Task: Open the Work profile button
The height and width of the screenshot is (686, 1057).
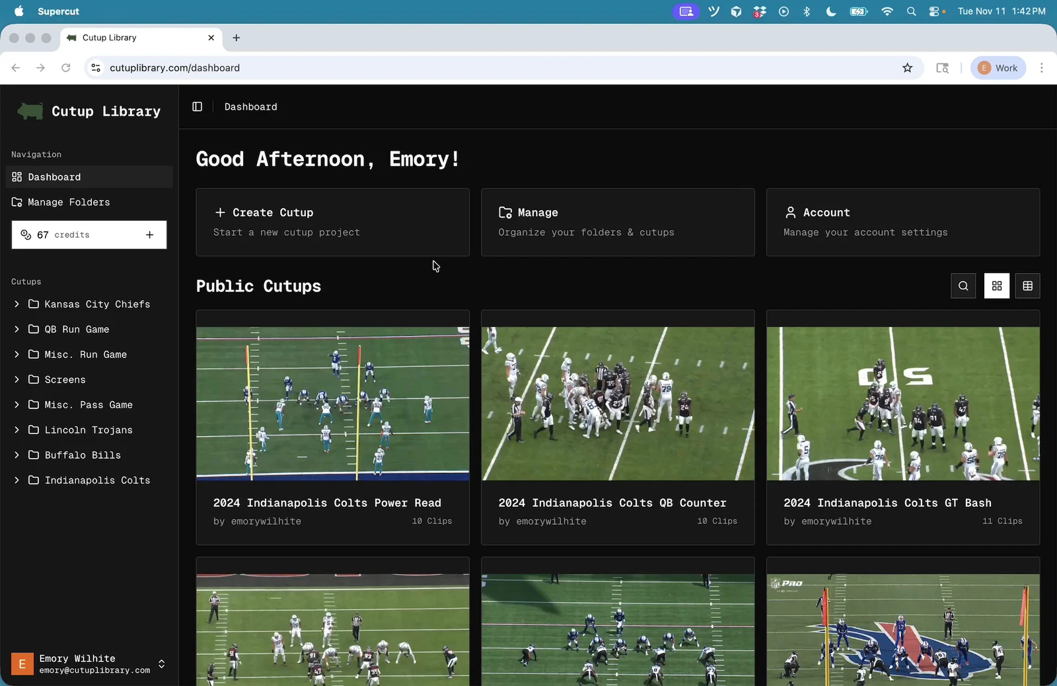Action: (998, 68)
